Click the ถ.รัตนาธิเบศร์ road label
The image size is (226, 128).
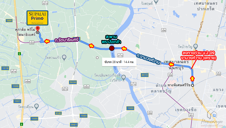66,40
